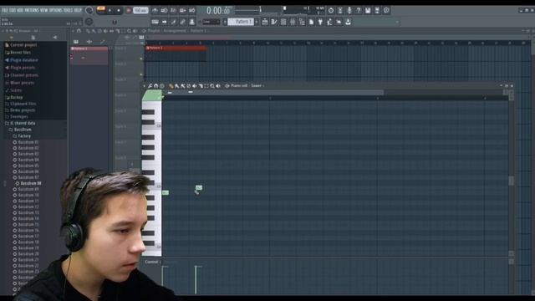535x301 pixels.
Task: Click the 0:00 time display
Action: pos(218,11)
